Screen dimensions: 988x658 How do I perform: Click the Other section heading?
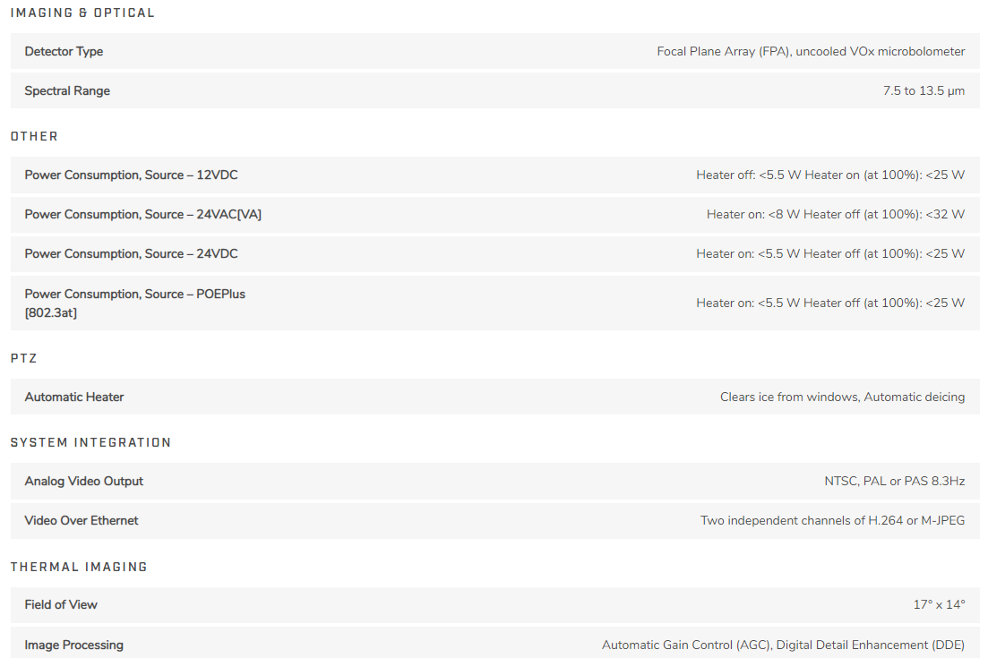[x=34, y=136]
